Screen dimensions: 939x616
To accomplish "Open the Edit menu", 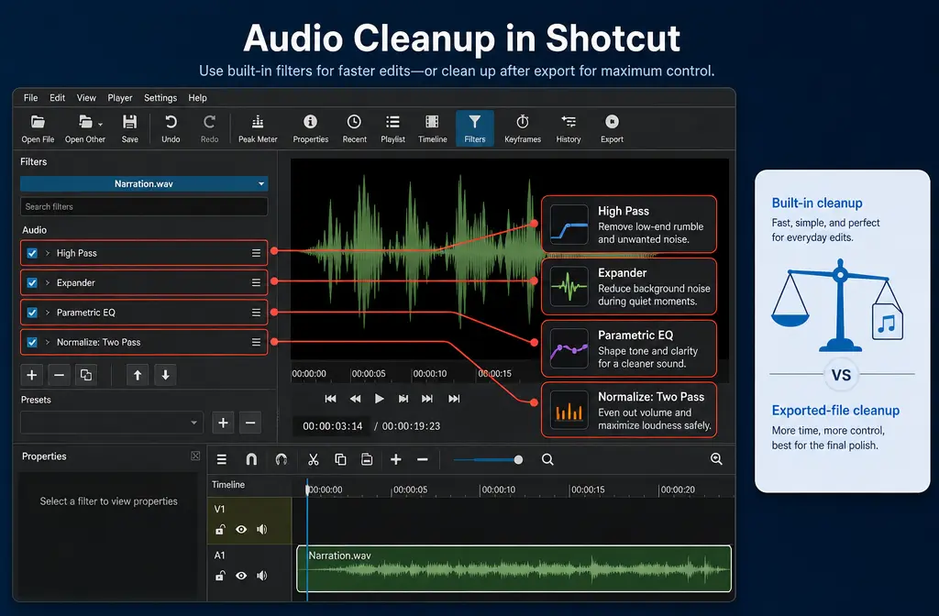I will pos(58,97).
